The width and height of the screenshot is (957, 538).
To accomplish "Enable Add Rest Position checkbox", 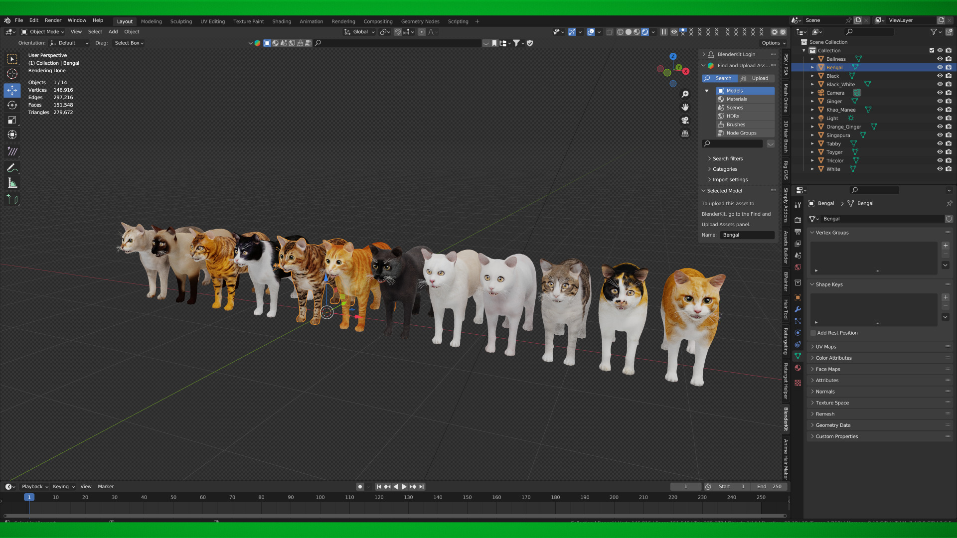I will [x=813, y=333].
